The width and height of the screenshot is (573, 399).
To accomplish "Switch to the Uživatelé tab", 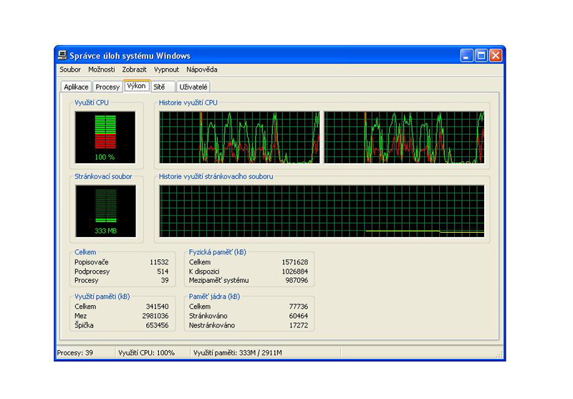I will coord(193,87).
